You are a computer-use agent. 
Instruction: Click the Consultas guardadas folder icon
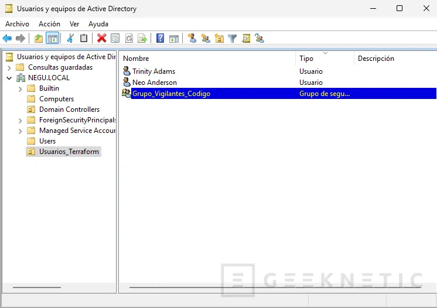[x=20, y=67]
